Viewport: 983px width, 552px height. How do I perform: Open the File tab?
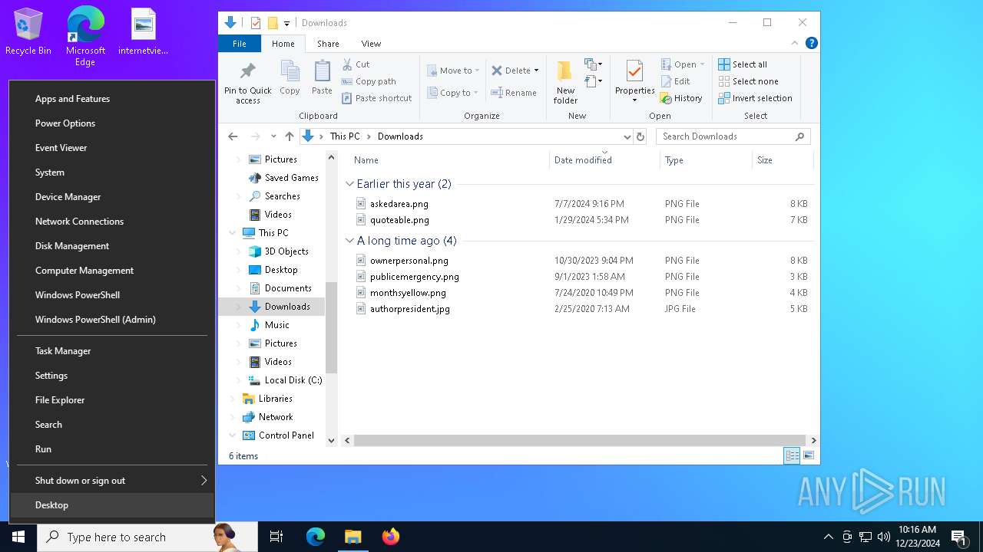coord(240,44)
